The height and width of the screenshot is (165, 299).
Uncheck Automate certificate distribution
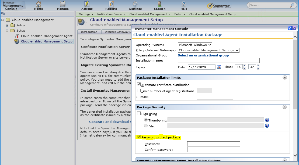[139, 85]
